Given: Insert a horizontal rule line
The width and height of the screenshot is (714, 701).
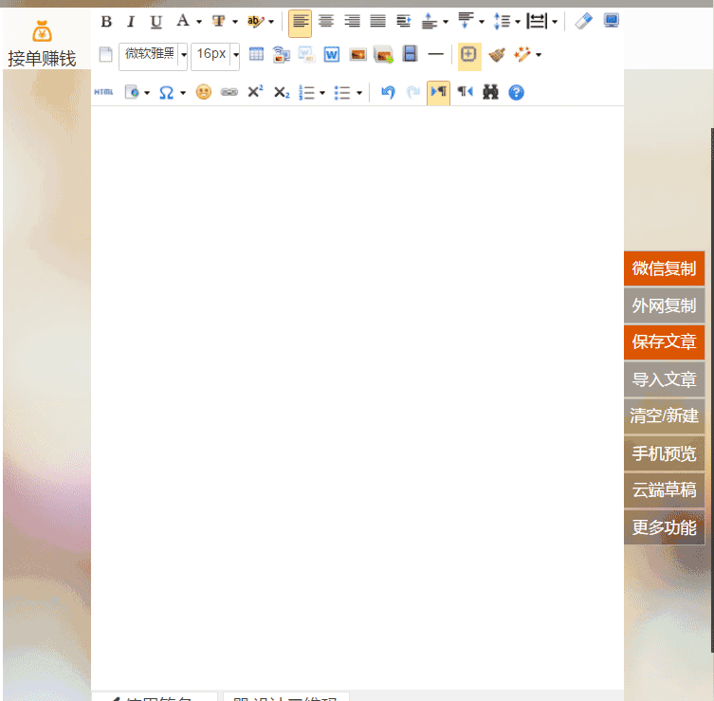Looking at the screenshot, I should click(x=436, y=55).
